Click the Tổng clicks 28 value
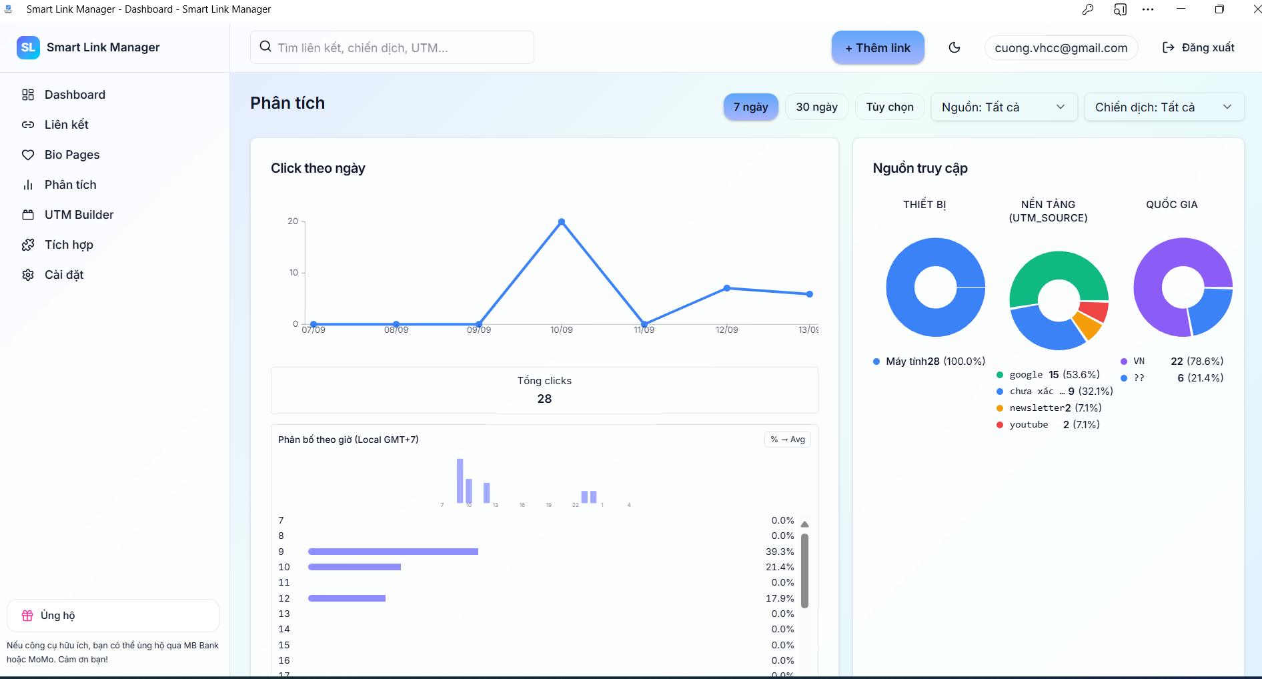This screenshot has height=679, width=1262. click(x=544, y=399)
